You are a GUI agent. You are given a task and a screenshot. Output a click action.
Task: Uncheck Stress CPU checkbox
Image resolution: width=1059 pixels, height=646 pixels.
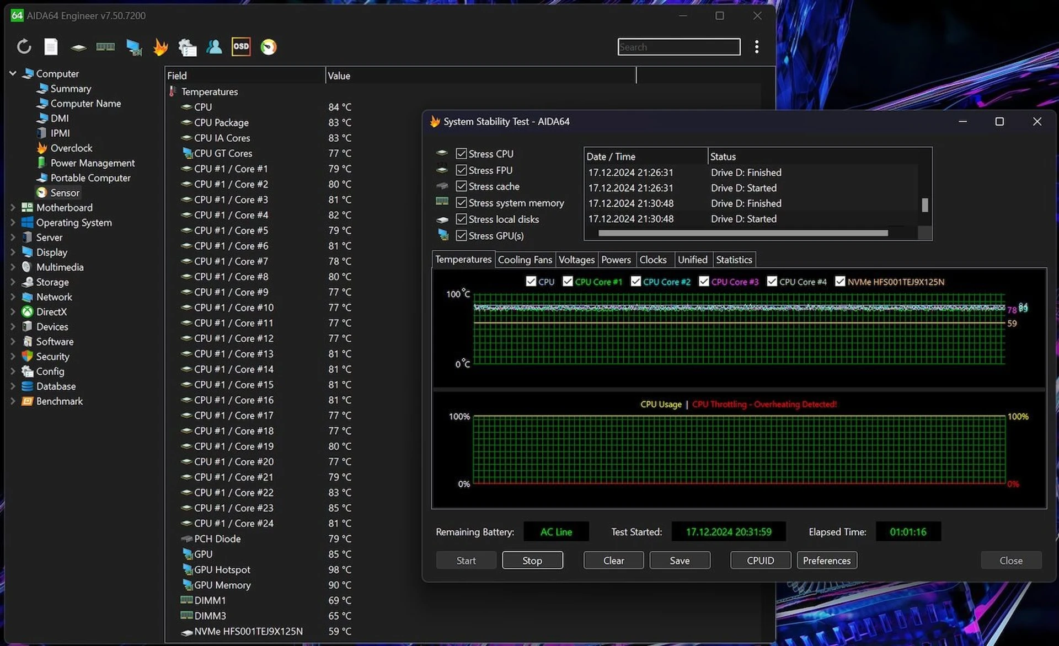pos(461,154)
